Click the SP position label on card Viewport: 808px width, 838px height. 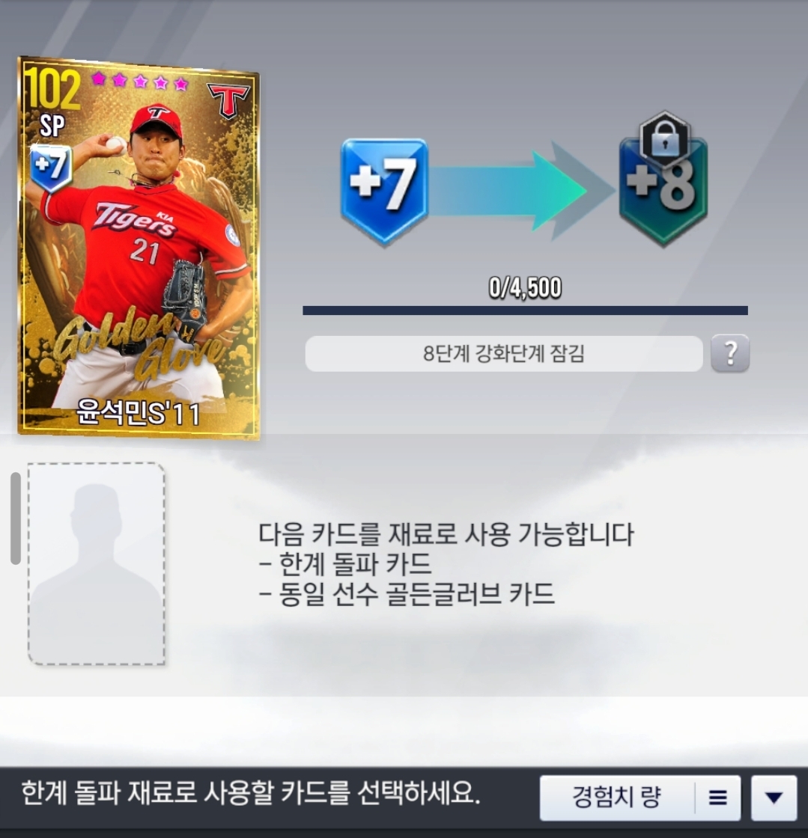point(52,126)
